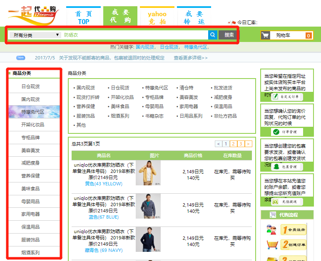Screen dimensions: 321x261
Task: Click hot keyword link 特惠免代区
Action: point(196,47)
